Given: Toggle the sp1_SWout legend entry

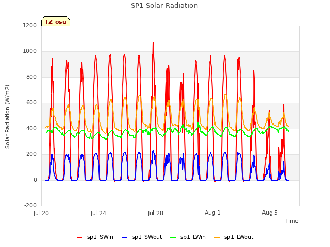Looking at the screenshot, I should (142, 237).
